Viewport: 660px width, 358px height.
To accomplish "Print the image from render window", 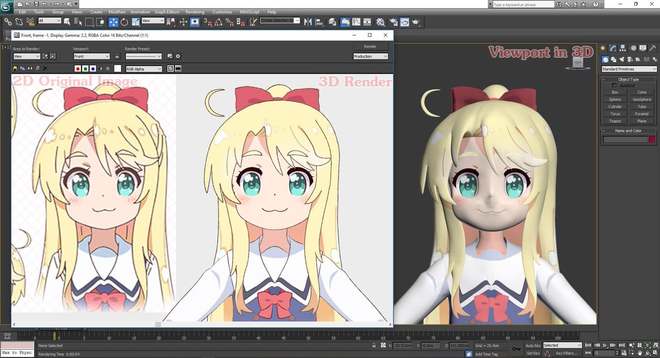I will (x=37, y=69).
